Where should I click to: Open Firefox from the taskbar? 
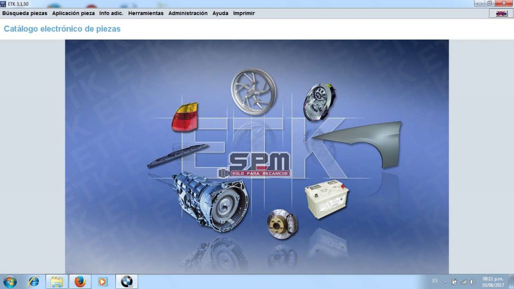tap(80, 282)
